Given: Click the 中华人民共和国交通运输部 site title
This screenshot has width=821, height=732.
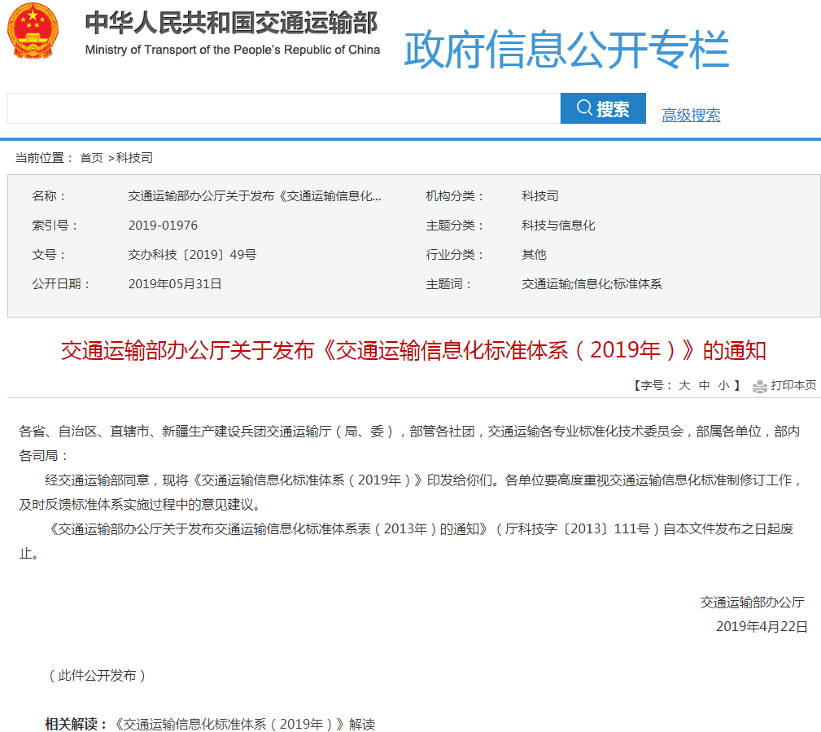Looking at the screenshot, I should [231, 23].
